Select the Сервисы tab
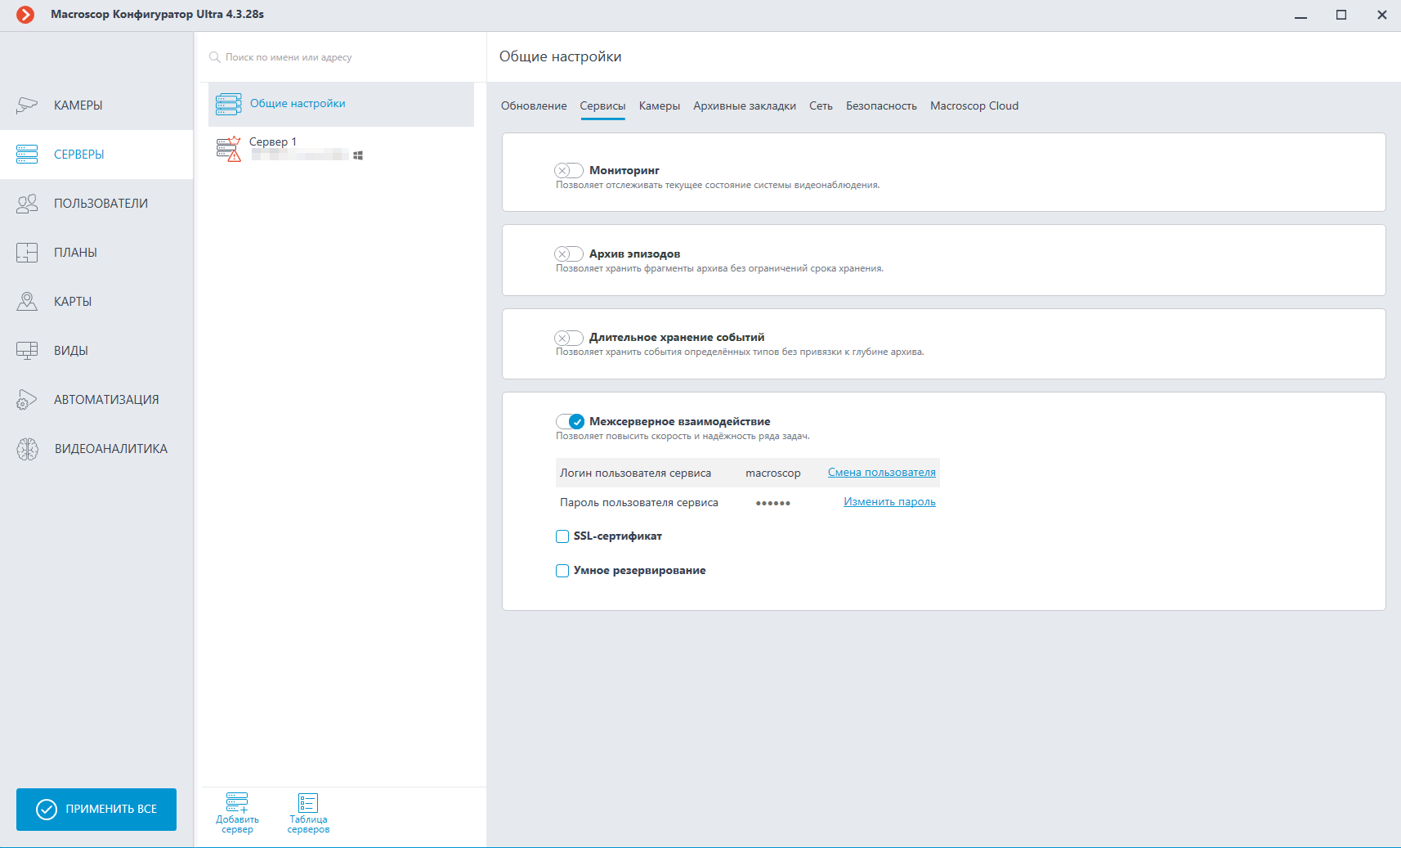Screen dimensions: 1401x848 (x=603, y=106)
